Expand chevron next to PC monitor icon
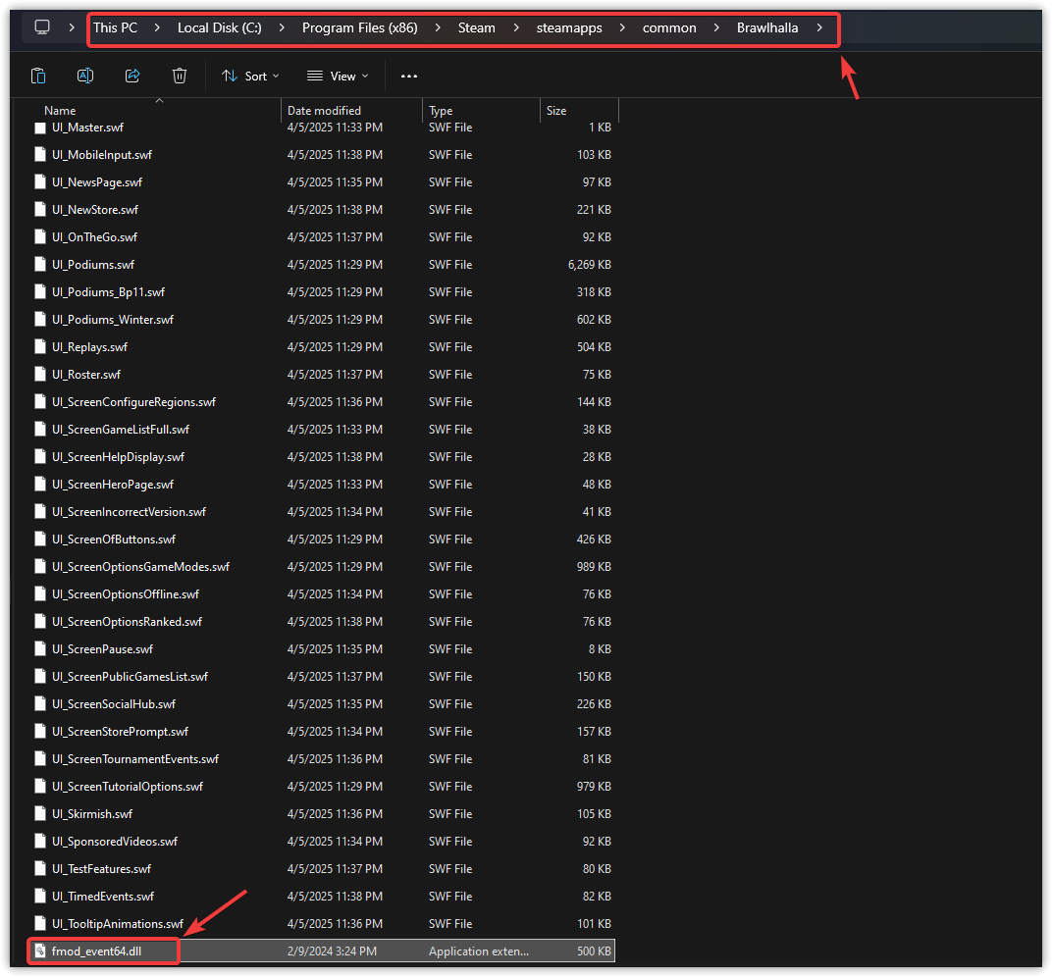Image resolution: width=1052 pixels, height=977 pixels. click(72, 27)
